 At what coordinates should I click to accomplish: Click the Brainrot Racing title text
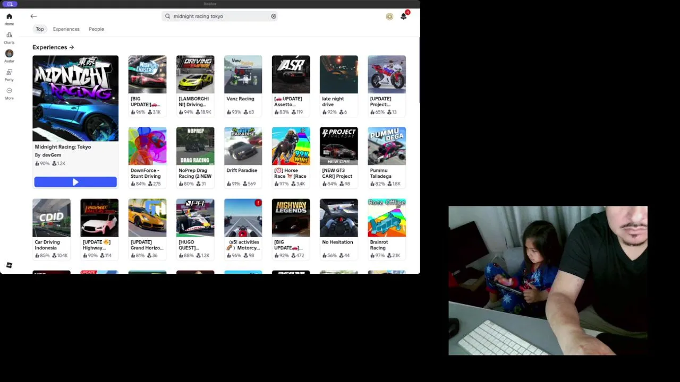(379, 245)
